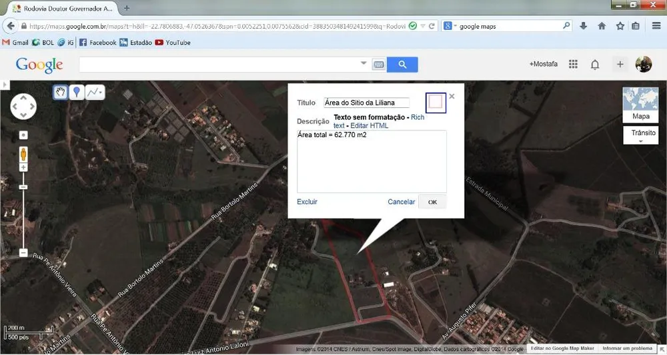The image size is (667, 355).
Task: Open the Google apps grid
Action: (574, 64)
